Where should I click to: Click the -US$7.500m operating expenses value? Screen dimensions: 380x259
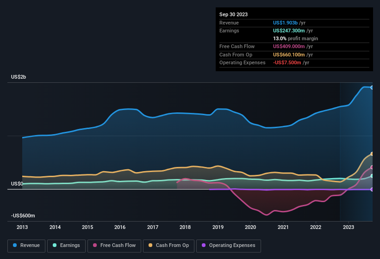pyautogui.click(x=287, y=63)
